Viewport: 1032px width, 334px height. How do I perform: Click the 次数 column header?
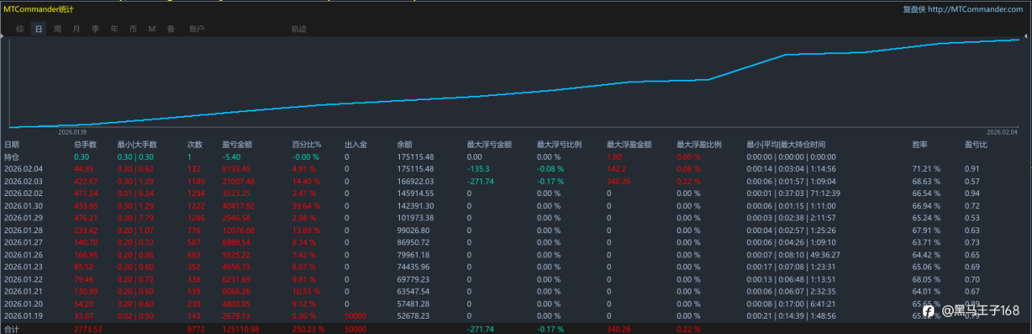tap(195, 144)
